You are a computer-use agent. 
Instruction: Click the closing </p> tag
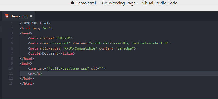pos(38,74)
